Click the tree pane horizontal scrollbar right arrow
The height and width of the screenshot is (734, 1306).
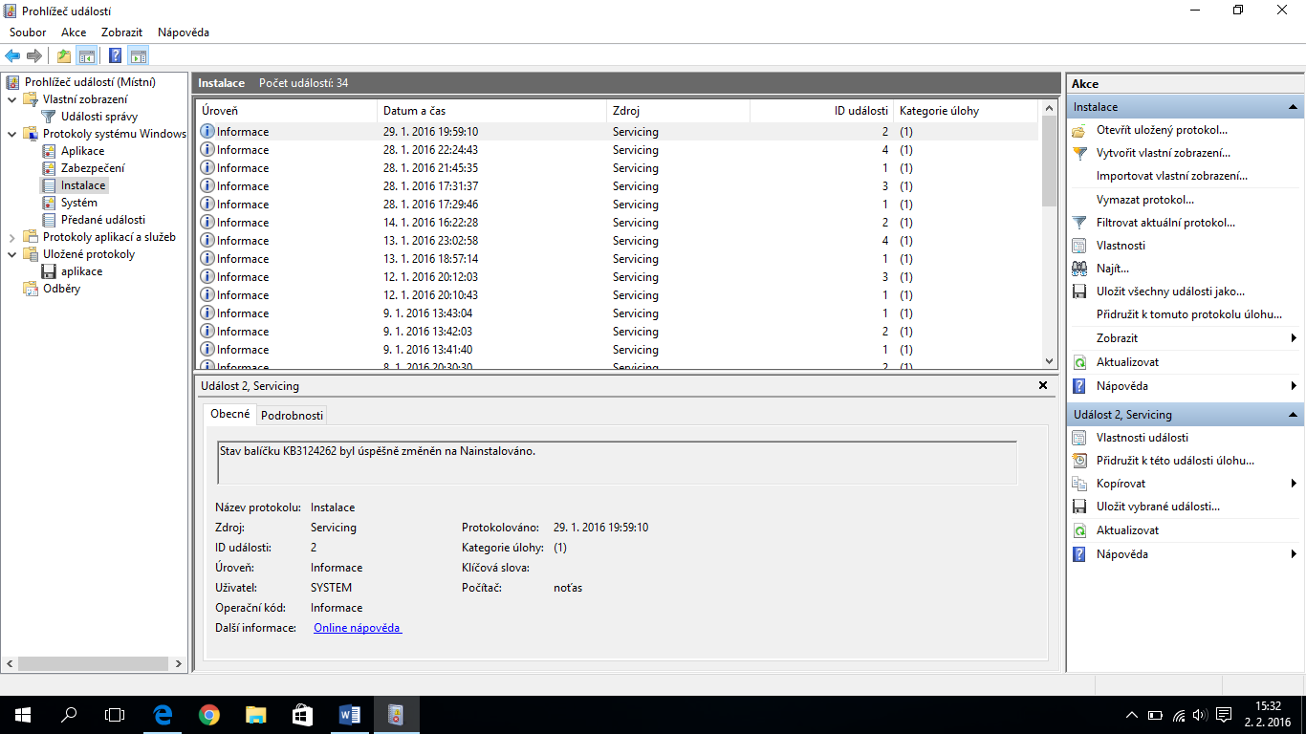point(178,663)
